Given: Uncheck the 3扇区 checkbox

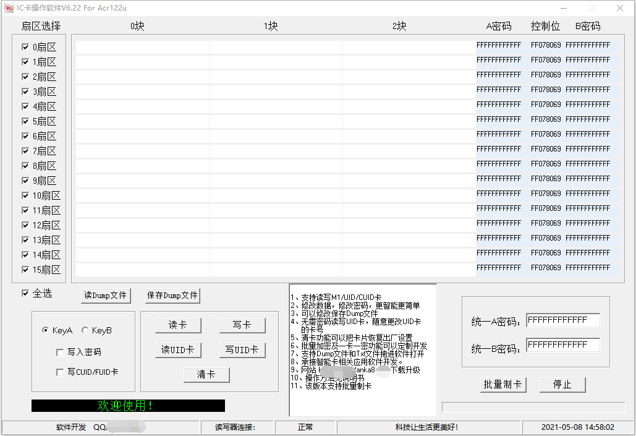Looking at the screenshot, I should (25, 92).
